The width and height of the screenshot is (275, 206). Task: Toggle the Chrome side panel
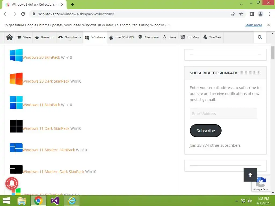(x=252, y=14)
